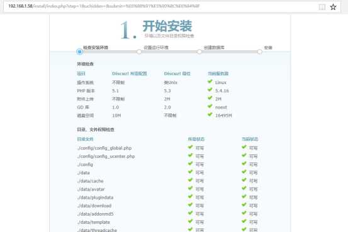
Task: Click required-status check for ./data/avatar
Action: click(x=190, y=188)
